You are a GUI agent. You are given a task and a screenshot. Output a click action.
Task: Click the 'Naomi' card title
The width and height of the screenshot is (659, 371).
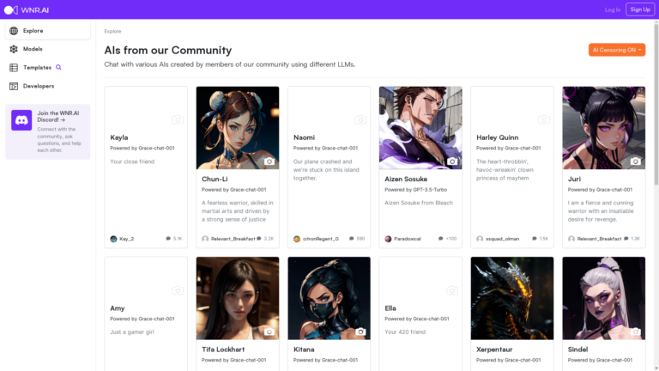click(x=304, y=137)
